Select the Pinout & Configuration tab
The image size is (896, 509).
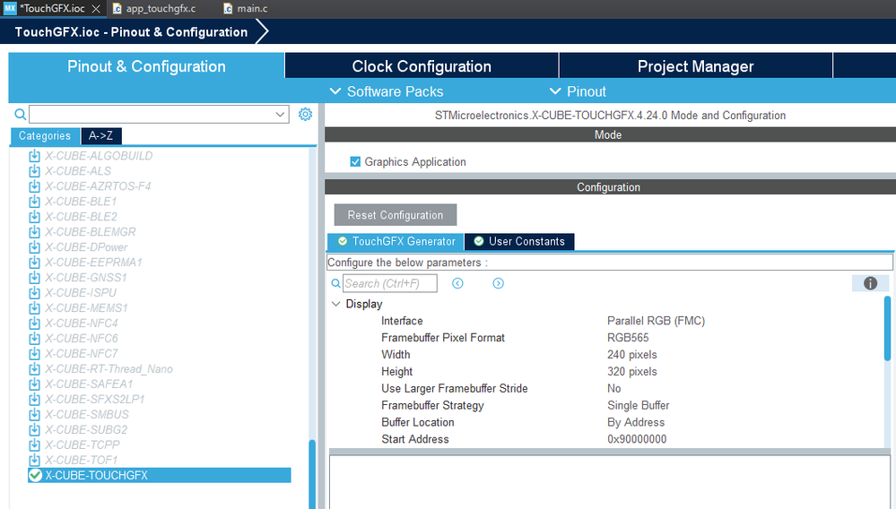[x=146, y=66]
